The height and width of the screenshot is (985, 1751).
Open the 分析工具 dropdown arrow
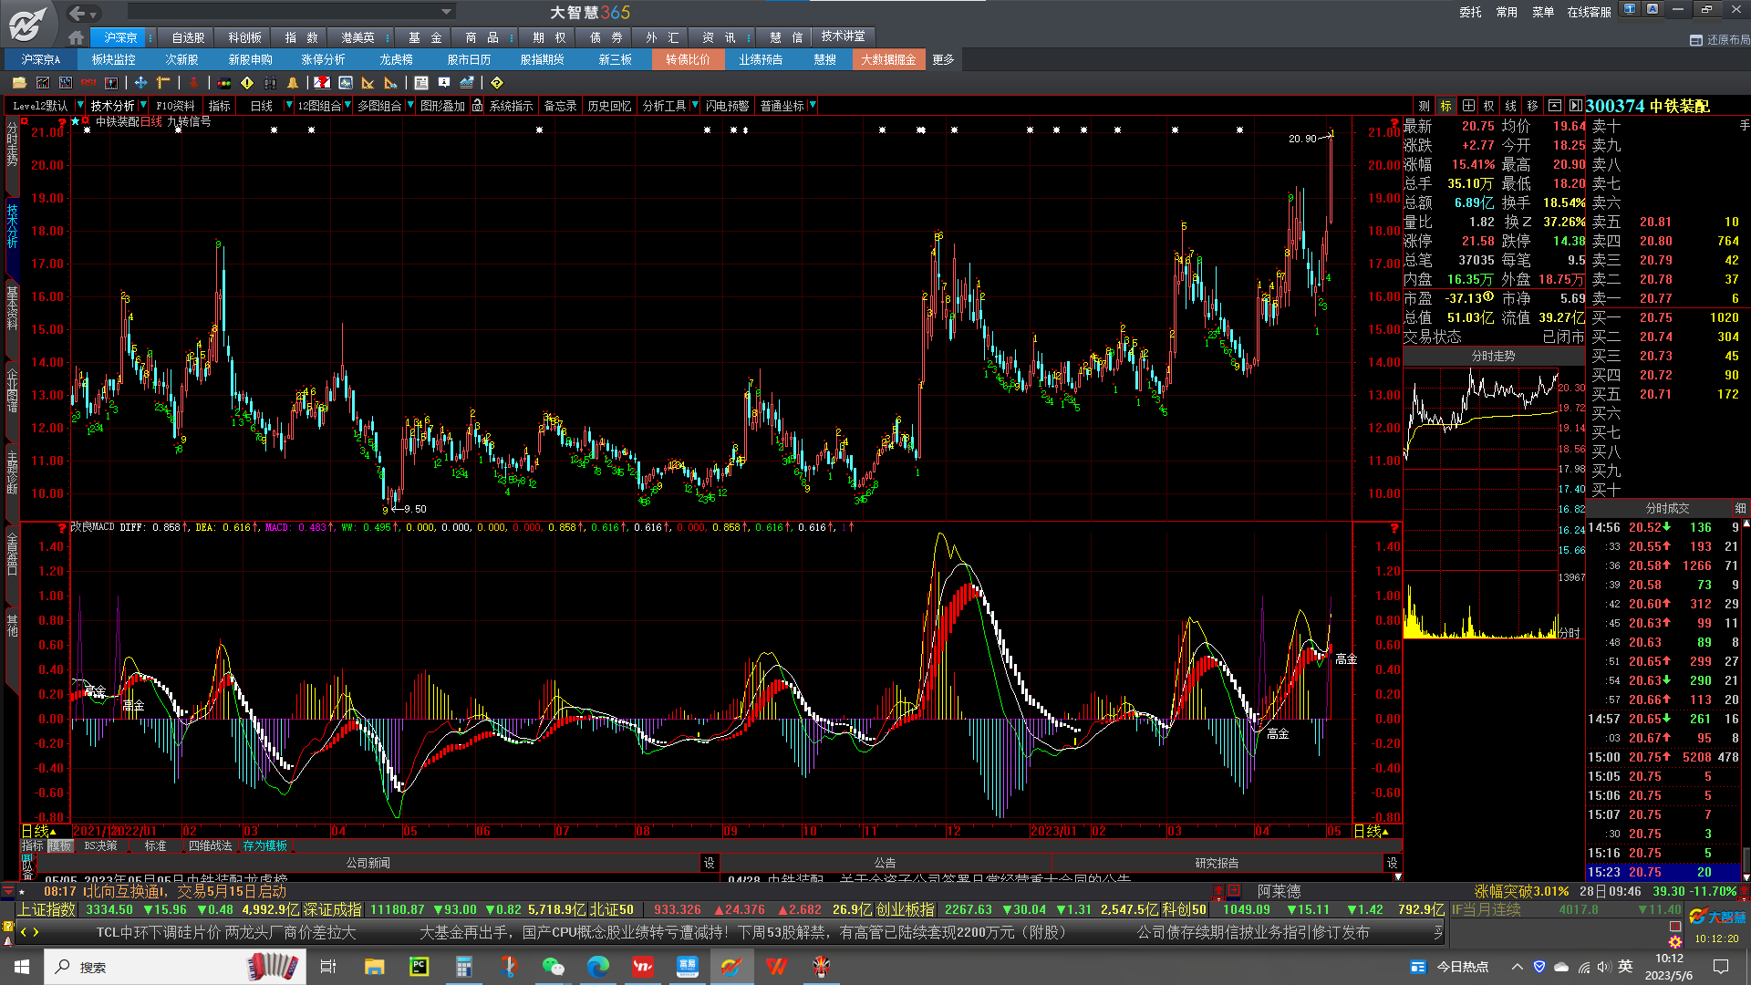click(x=695, y=105)
